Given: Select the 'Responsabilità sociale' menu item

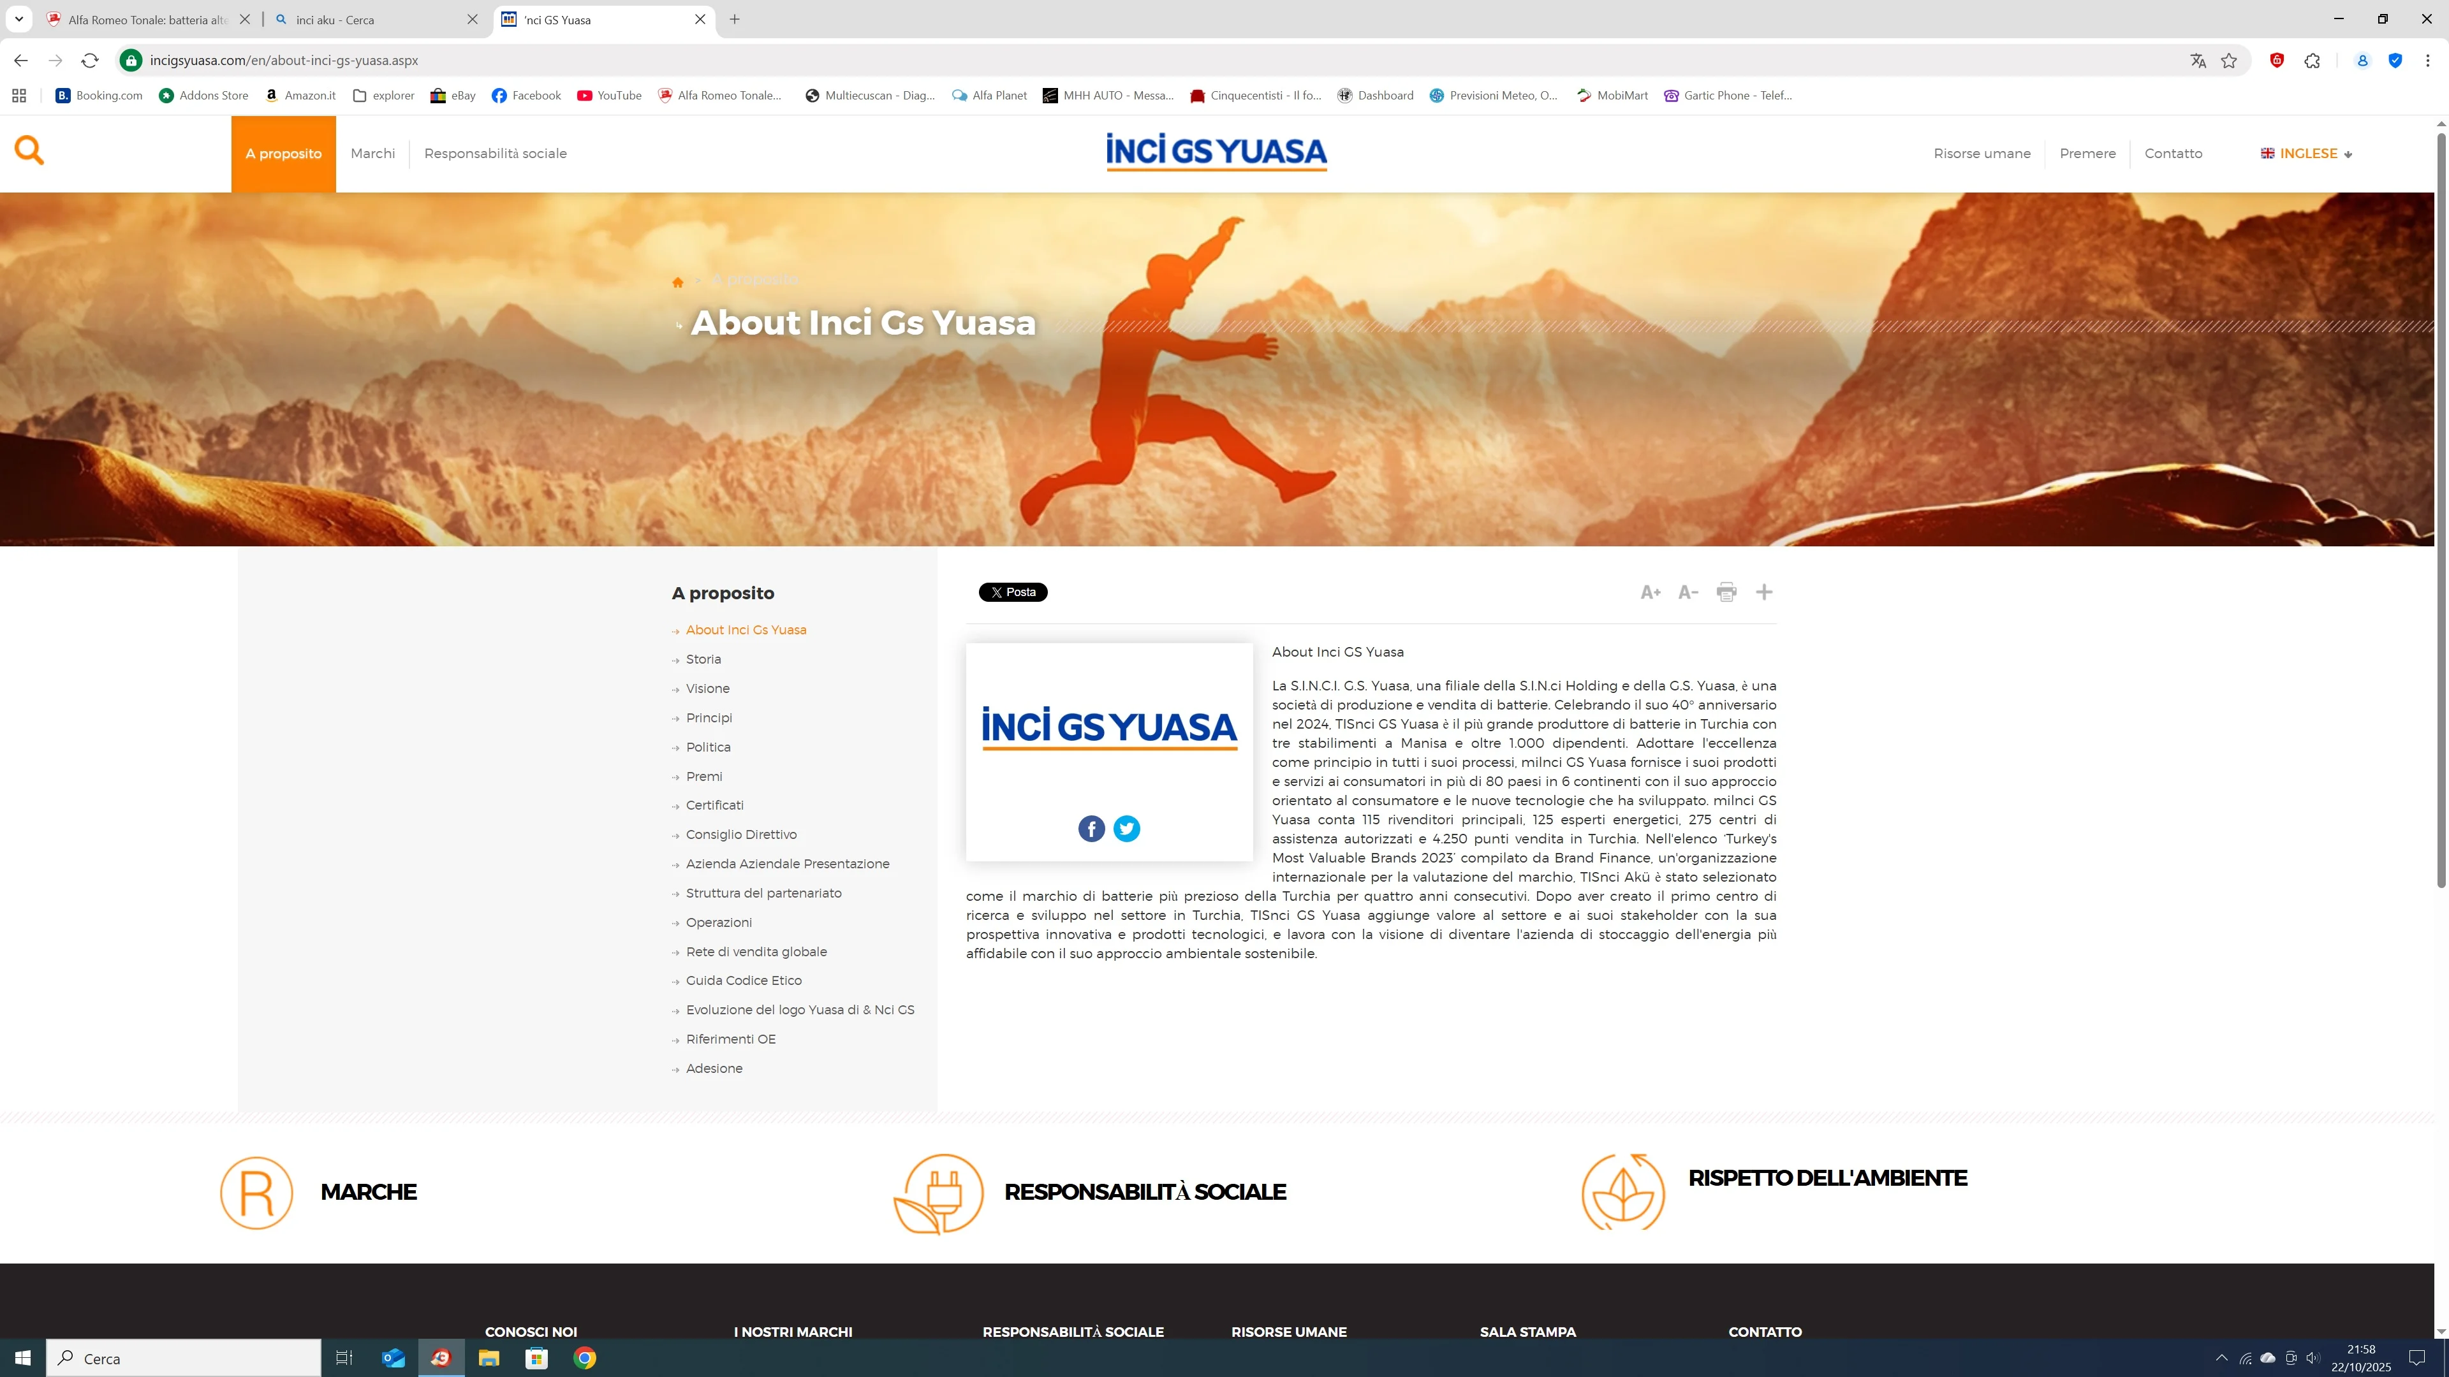Looking at the screenshot, I should click(x=496, y=153).
